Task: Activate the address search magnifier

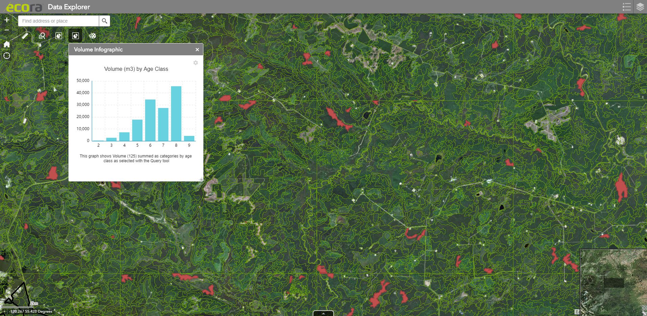Action: [104, 21]
